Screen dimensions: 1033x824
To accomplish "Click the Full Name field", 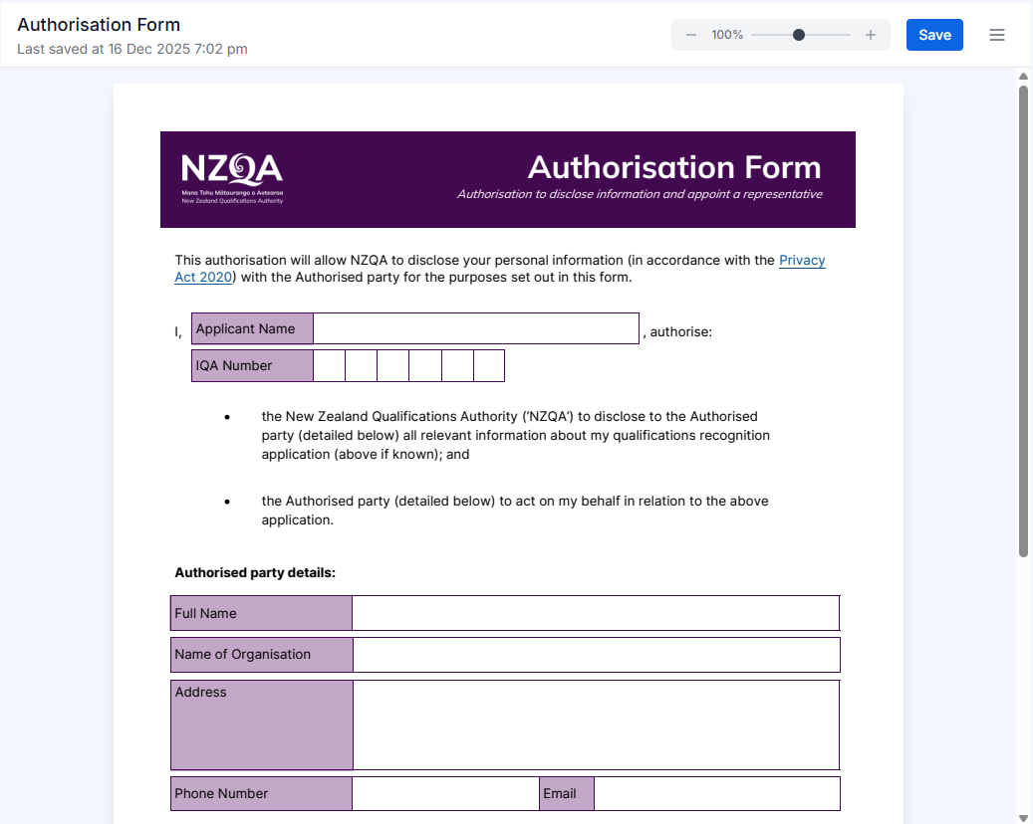I will click(x=595, y=612).
